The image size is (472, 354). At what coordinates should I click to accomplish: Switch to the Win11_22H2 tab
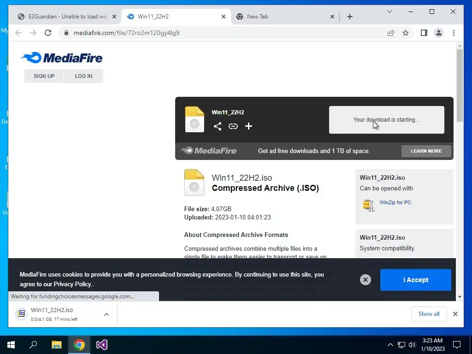point(176,17)
